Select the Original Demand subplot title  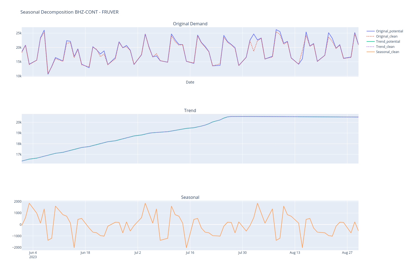click(190, 24)
